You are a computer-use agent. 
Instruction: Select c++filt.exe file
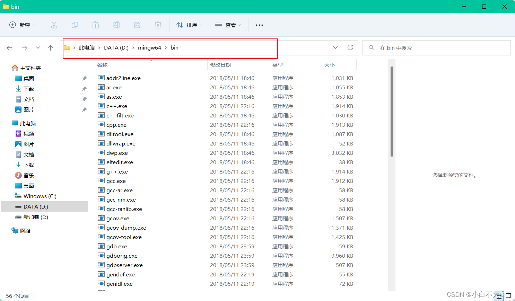[x=120, y=115]
